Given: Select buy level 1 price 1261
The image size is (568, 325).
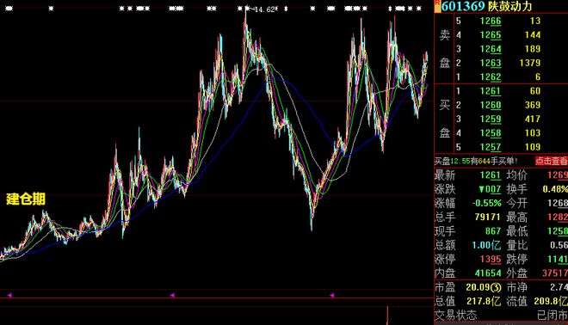Looking at the screenshot, I should point(491,91).
